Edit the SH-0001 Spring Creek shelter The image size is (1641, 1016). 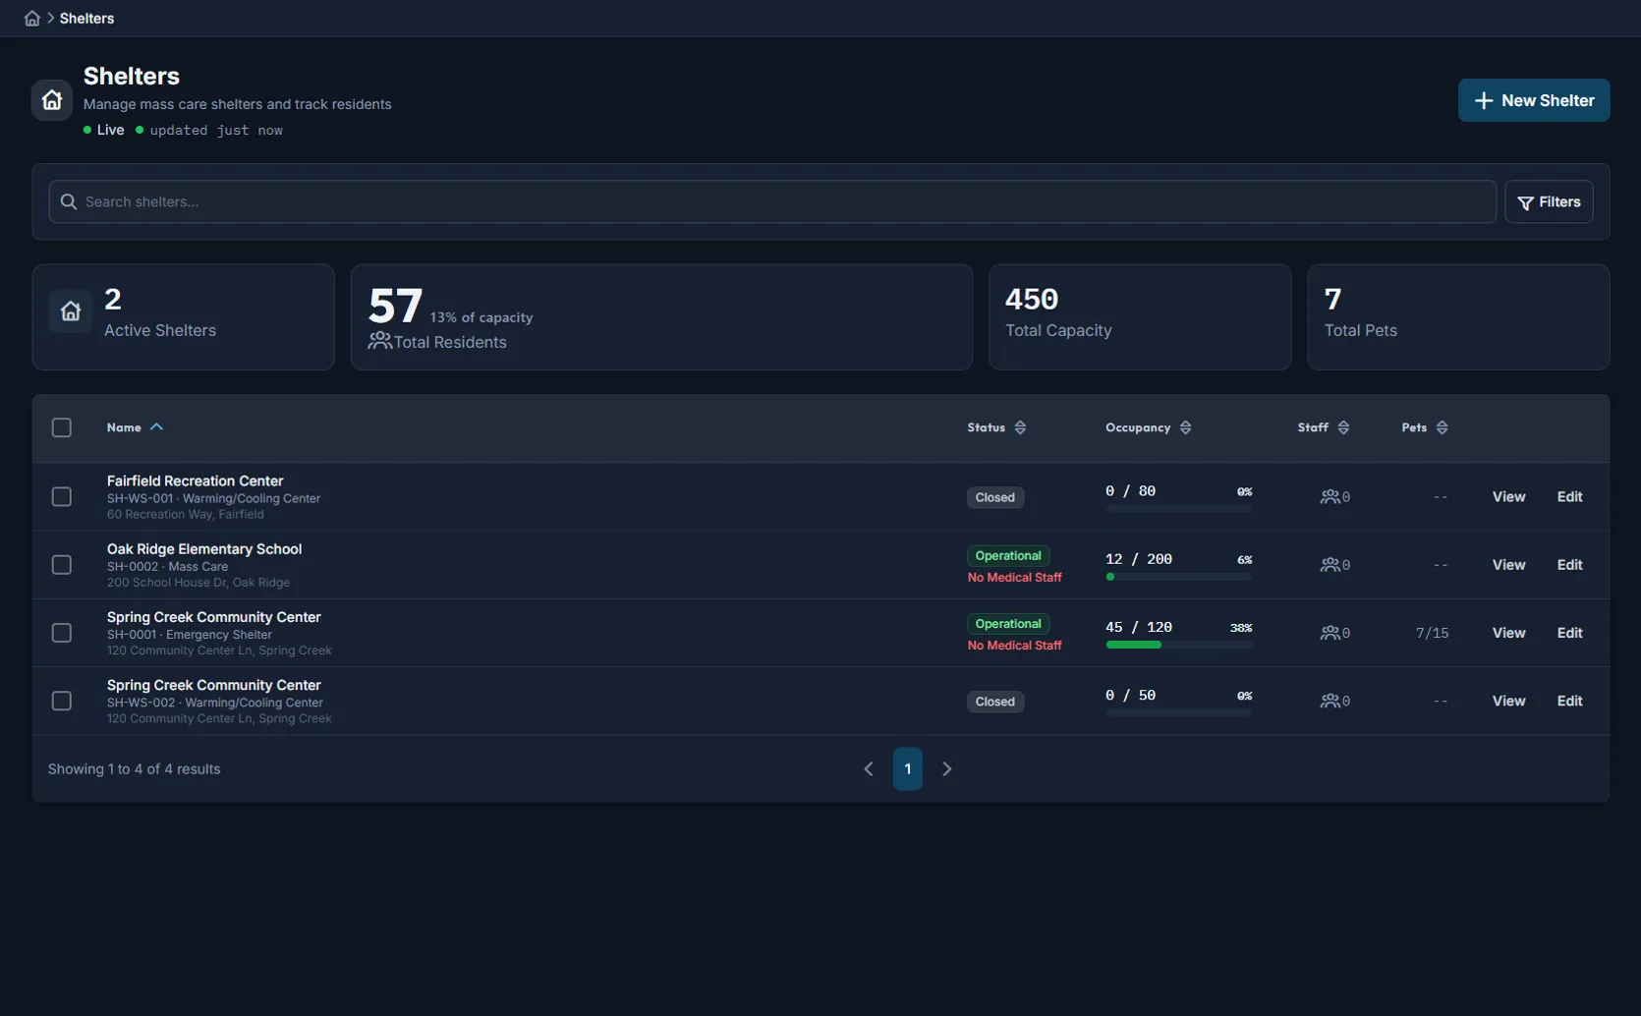[1569, 633]
